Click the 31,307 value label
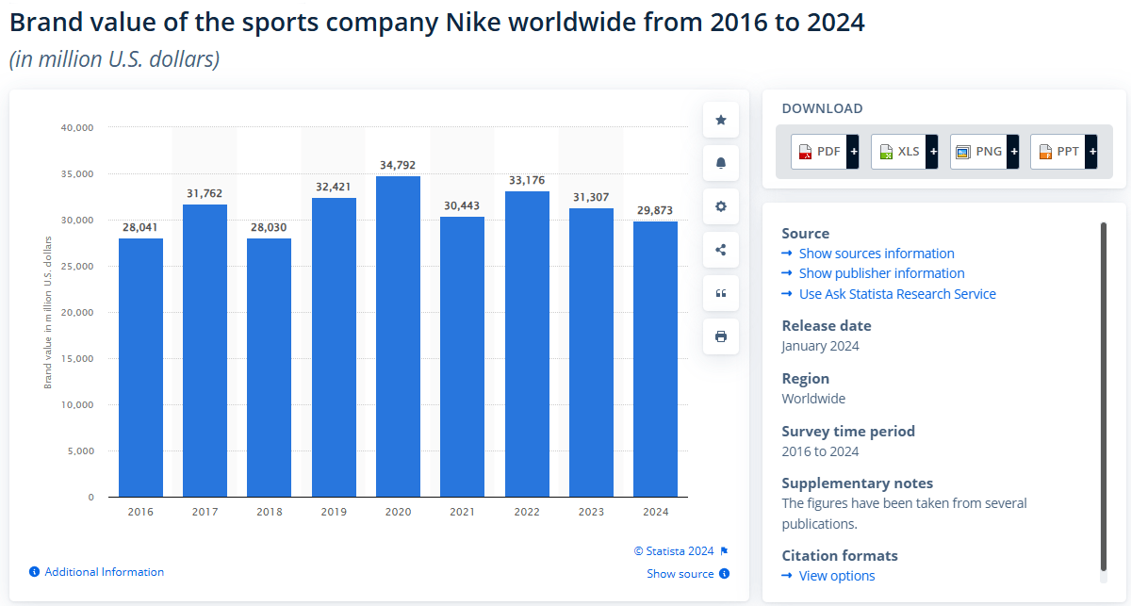 591,197
